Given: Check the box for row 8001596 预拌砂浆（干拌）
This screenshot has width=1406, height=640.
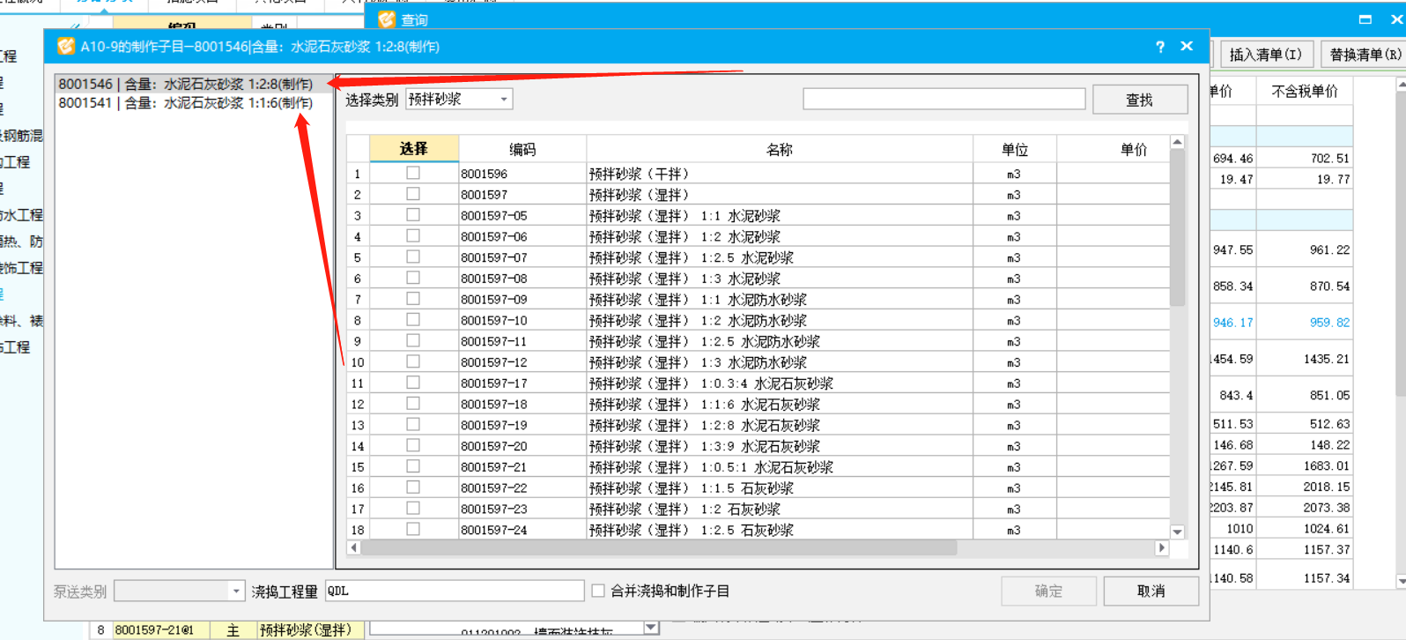Looking at the screenshot, I should coord(413,173).
